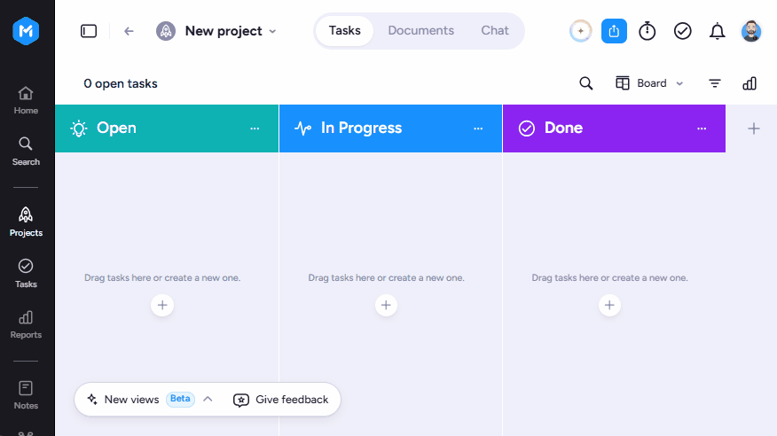Open Tasks in the left sidebar

click(x=26, y=274)
